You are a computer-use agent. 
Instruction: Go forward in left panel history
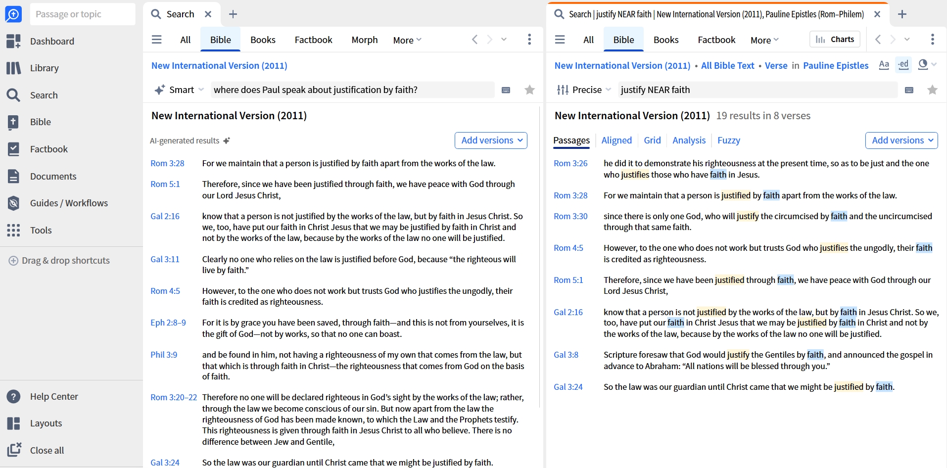coord(490,40)
